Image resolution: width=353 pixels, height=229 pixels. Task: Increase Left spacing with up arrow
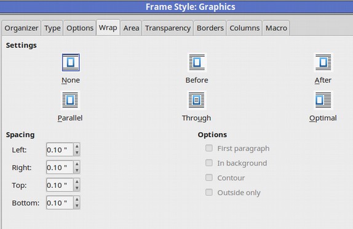point(77,147)
